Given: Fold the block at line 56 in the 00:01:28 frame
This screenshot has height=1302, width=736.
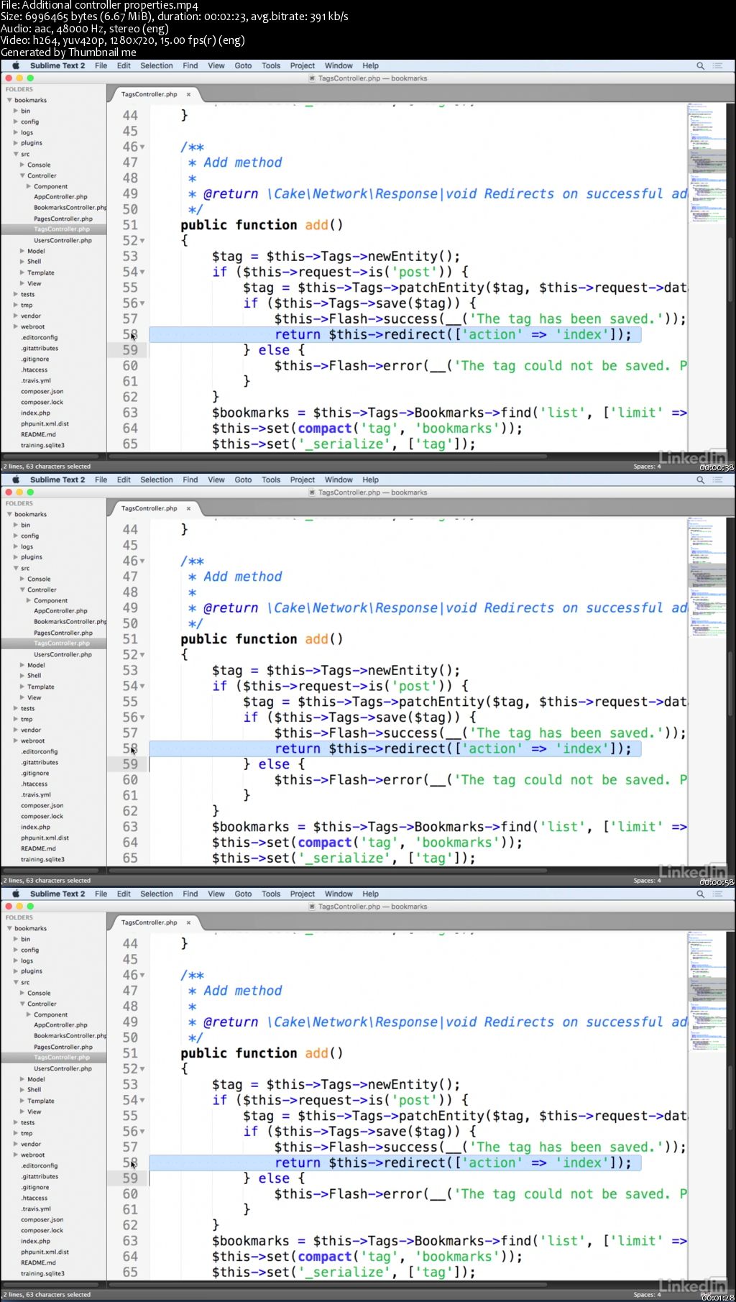Looking at the screenshot, I should 142,1132.
